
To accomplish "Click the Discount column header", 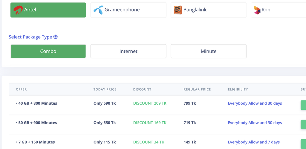I will pos(142,89).
